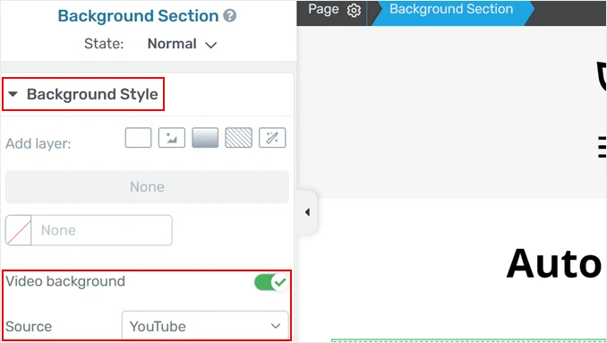Viewport: 607px width, 343px height.
Task: Open the empty color swatch picker
Action: 18,230
